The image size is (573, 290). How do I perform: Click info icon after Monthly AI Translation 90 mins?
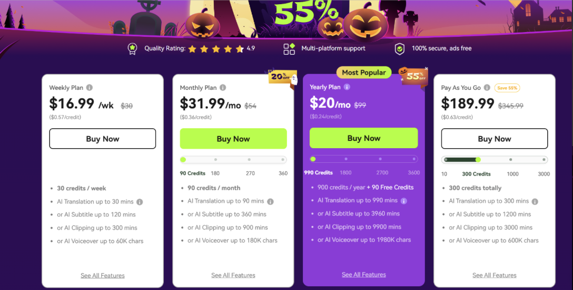pos(270,201)
